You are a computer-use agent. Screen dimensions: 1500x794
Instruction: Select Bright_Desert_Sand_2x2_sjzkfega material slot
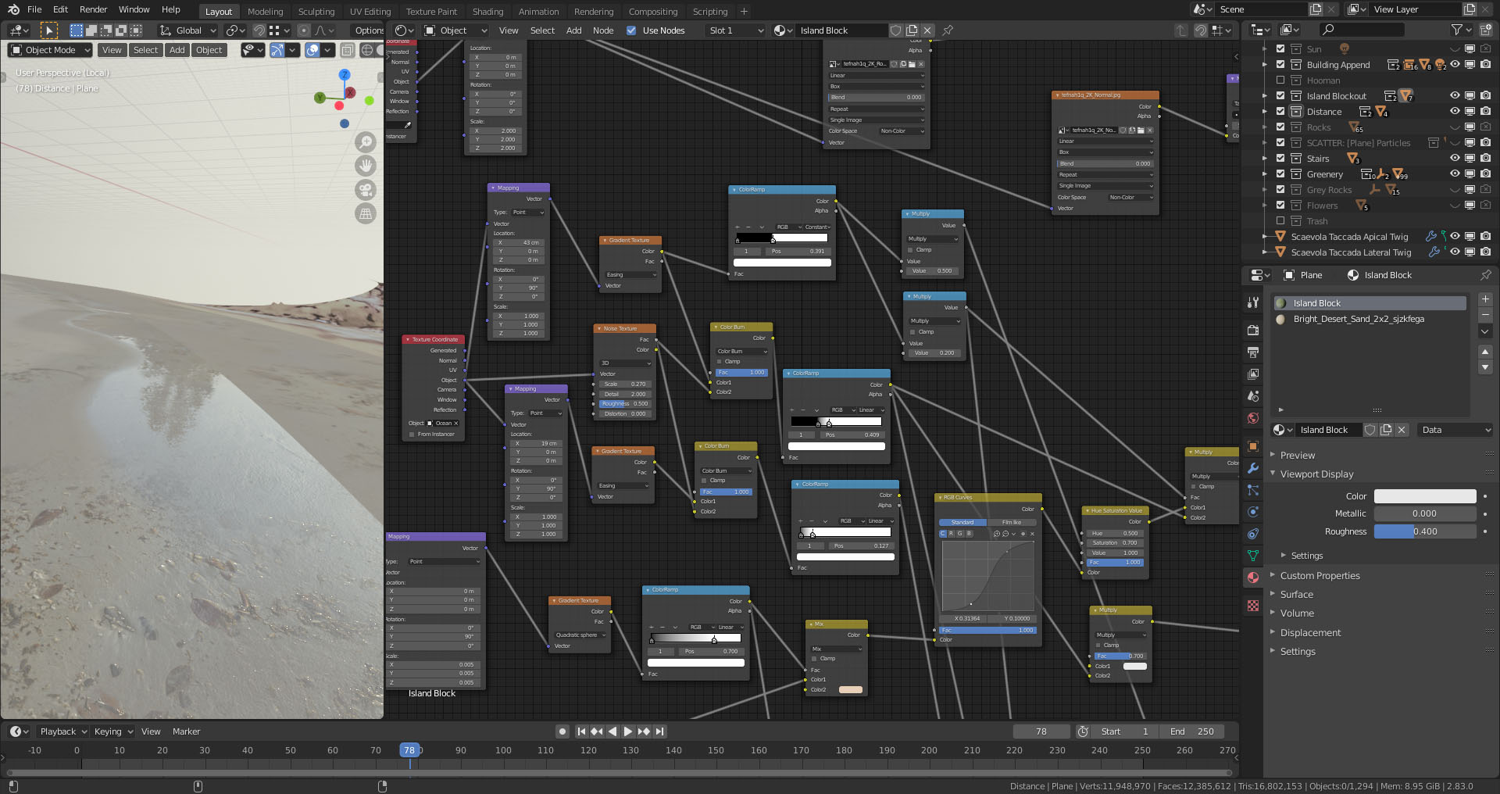click(x=1370, y=319)
